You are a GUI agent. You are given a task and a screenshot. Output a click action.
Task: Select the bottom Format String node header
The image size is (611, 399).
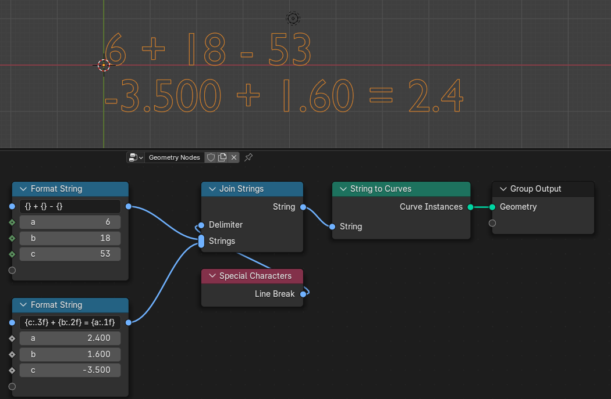(x=70, y=305)
